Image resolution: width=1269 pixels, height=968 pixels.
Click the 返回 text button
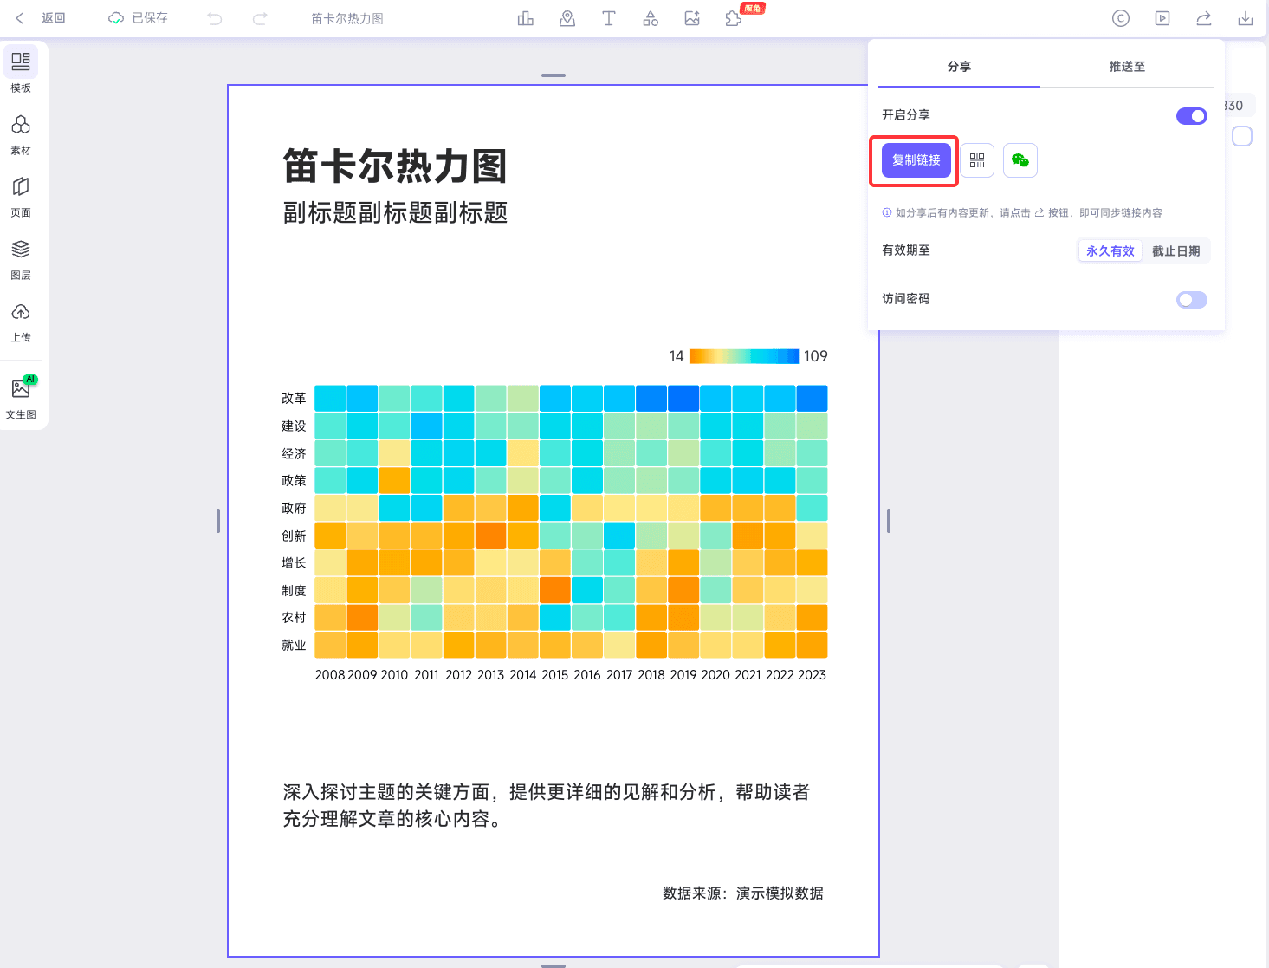pyautogui.click(x=54, y=18)
